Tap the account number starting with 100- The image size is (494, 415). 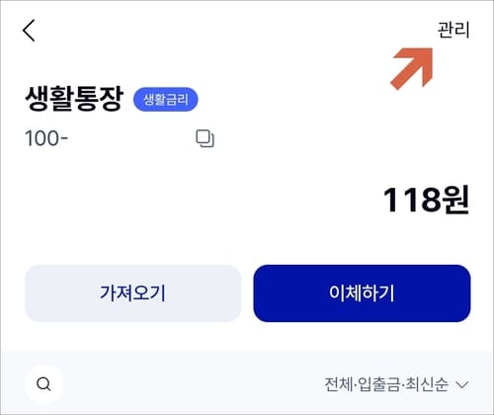[46, 138]
